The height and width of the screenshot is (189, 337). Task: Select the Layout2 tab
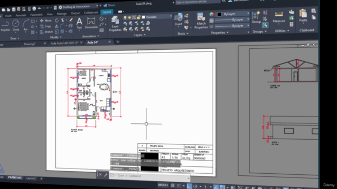coord(31,178)
